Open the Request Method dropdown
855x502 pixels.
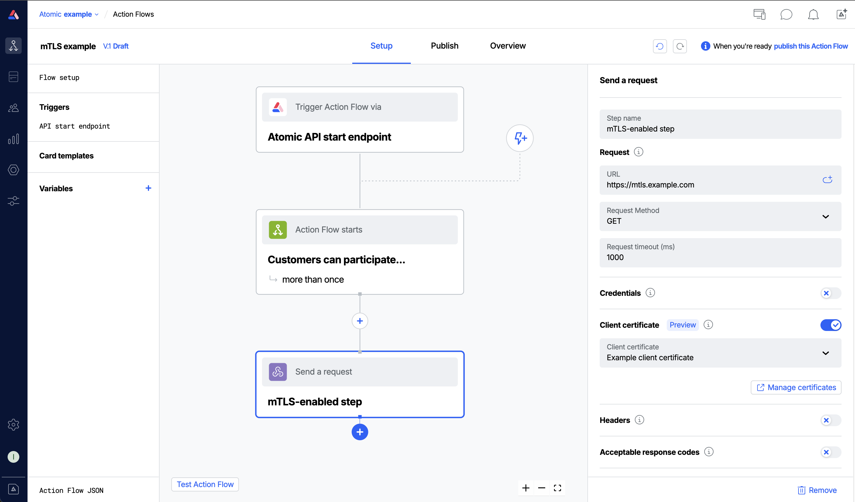826,216
